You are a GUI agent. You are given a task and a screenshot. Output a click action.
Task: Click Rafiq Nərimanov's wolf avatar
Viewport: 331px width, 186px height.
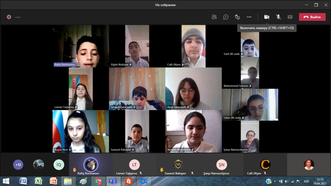[x=91, y=164]
